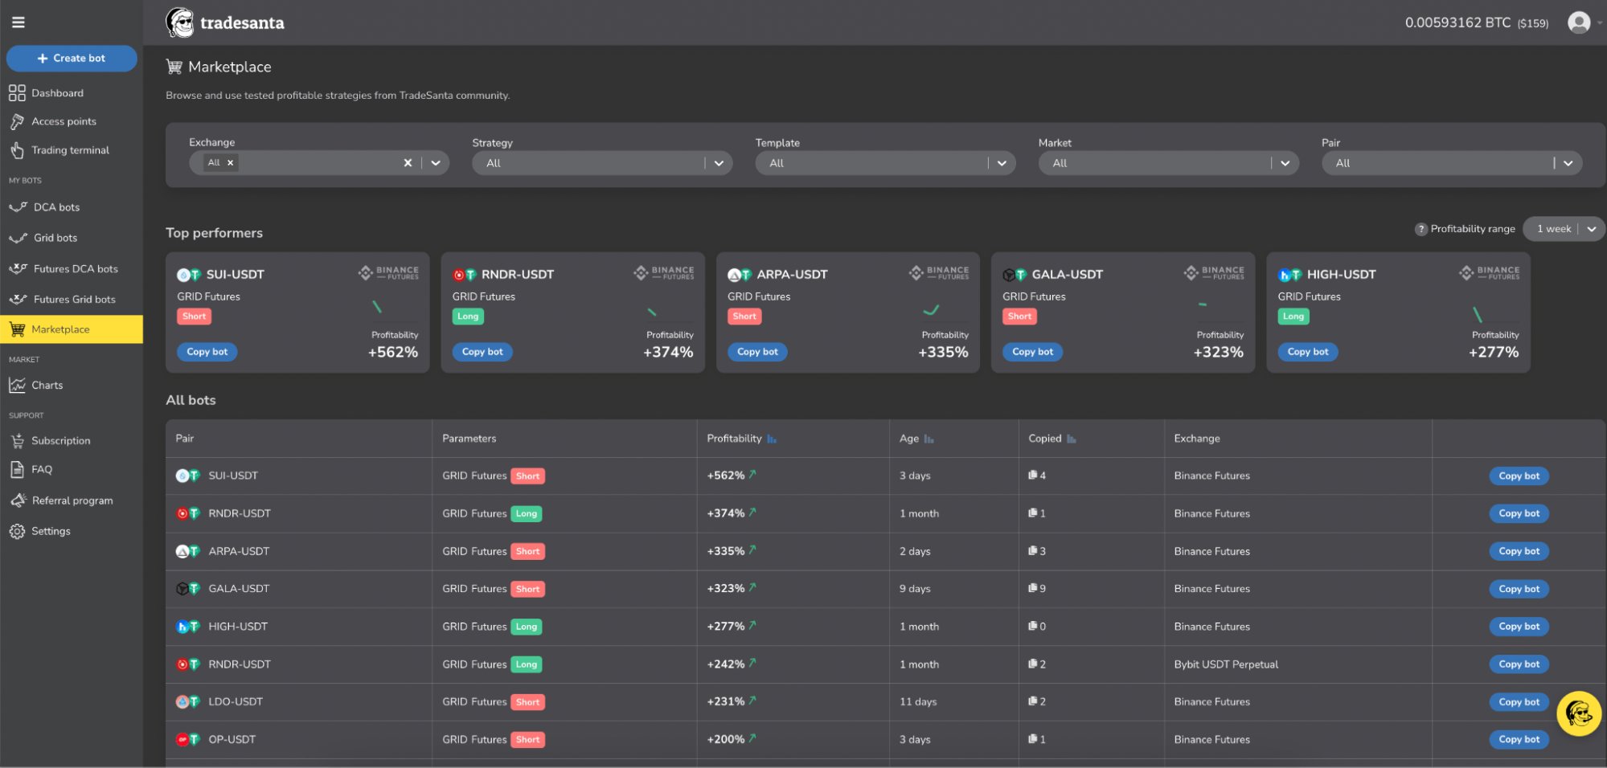Click ARPA-USDT coin icon in top performers
The height and width of the screenshot is (768, 1607).
point(739,275)
